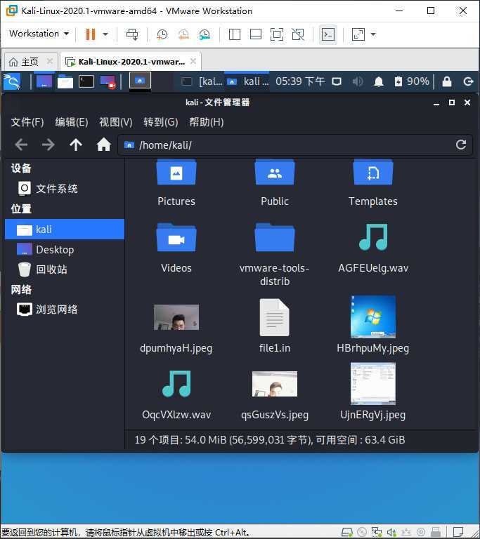Open the snapshot manager
Viewport: 480px width, 539px height.
click(205, 34)
